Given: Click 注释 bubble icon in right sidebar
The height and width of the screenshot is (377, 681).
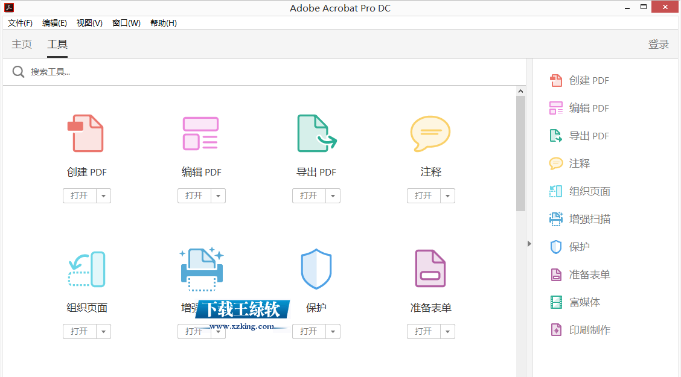Looking at the screenshot, I should click(x=556, y=163).
